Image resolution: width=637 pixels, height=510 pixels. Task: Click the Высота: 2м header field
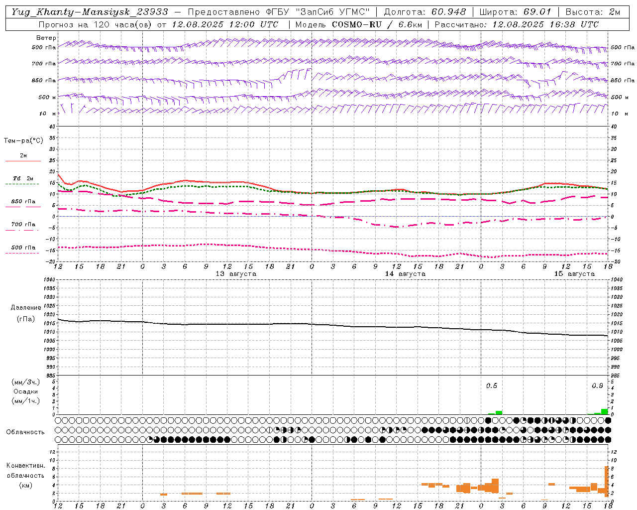[x=592, y=12]
